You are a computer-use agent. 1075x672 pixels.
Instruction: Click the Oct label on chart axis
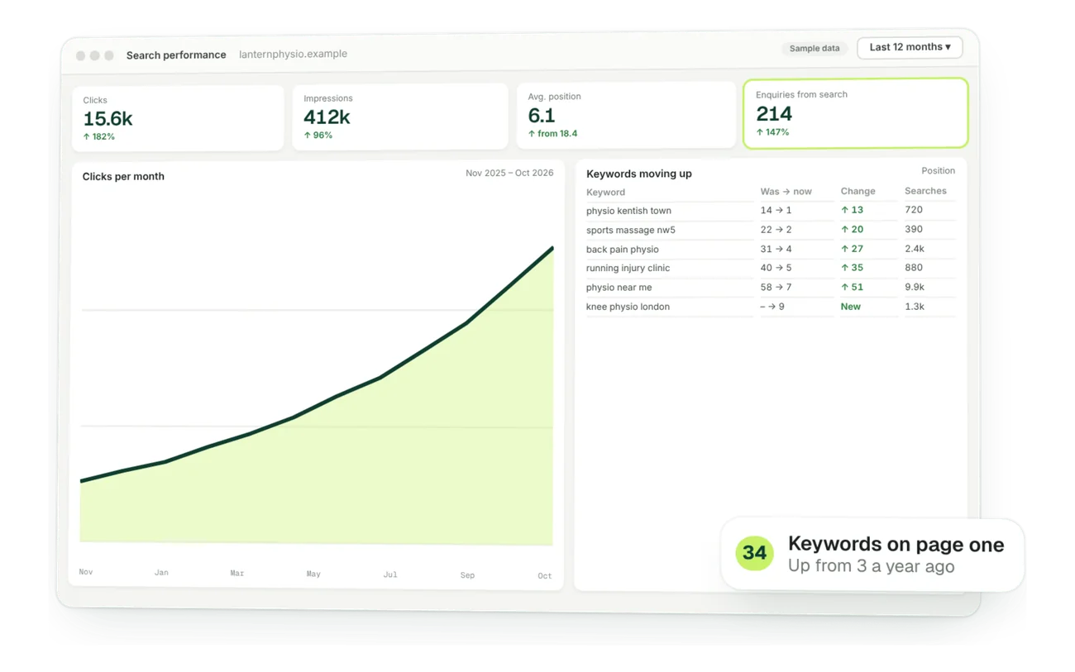(544, 575)
